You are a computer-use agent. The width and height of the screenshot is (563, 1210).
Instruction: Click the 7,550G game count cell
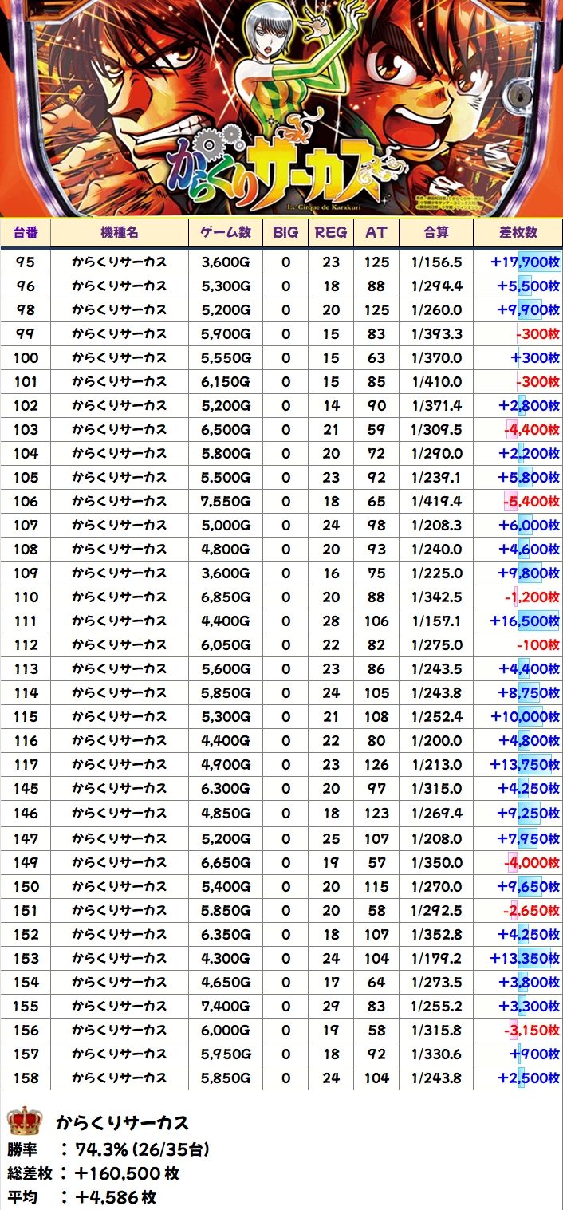226,502
